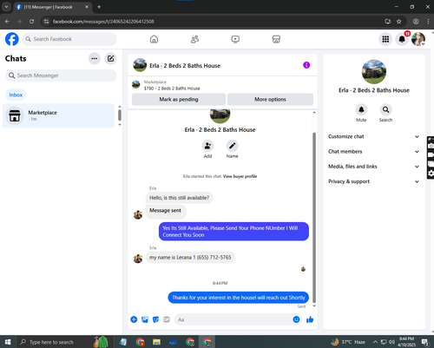Bookmark this page with star icon
The image size is (434, 348).
398,22
